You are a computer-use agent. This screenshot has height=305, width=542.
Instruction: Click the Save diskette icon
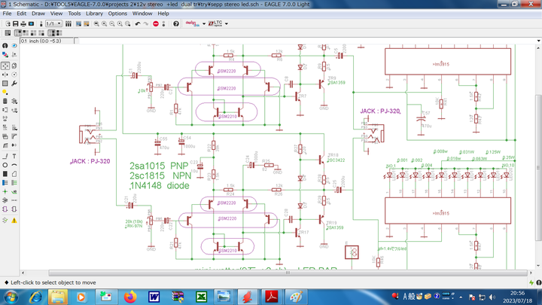pos(15,24)
